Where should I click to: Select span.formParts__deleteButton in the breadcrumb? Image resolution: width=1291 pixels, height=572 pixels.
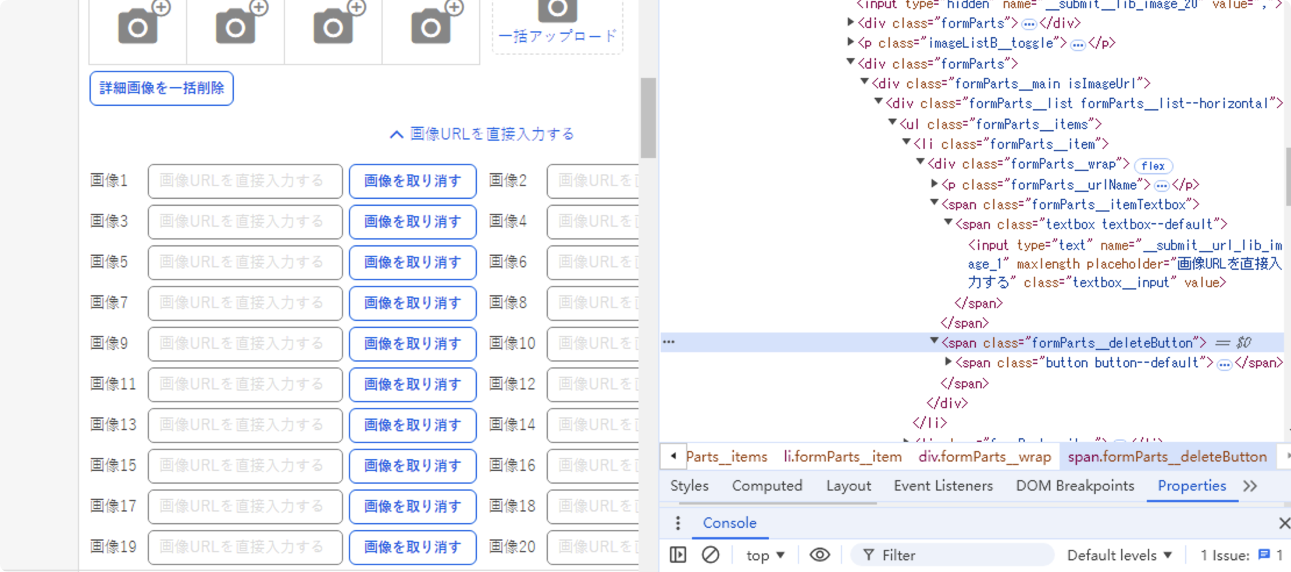[1167, 457]
